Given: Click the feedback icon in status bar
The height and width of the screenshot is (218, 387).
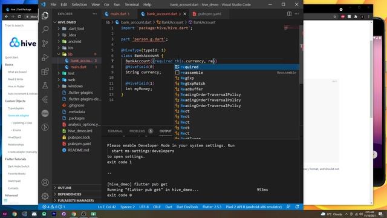Looking at the screenshot, I should pos(288,207).
